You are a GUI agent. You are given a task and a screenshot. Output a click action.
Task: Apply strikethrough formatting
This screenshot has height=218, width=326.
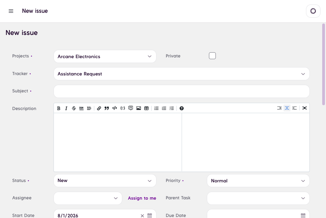[74, 108]
